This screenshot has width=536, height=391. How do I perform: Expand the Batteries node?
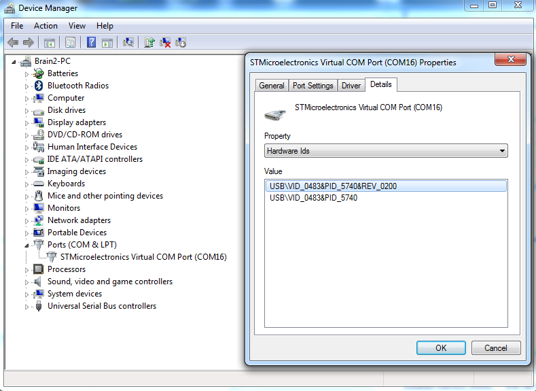pos(26,74)
